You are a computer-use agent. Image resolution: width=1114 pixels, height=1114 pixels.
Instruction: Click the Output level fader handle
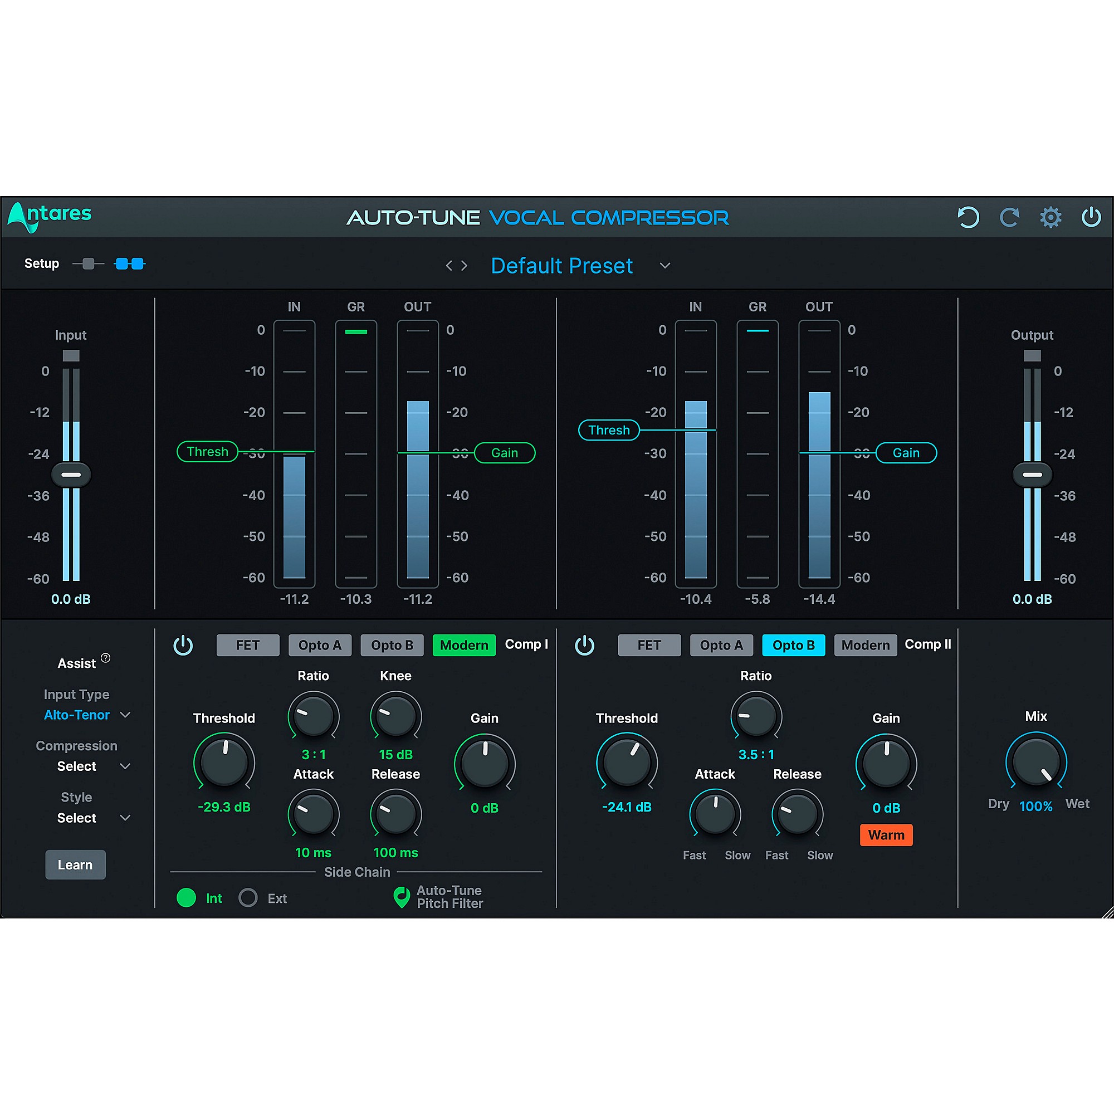click(x=1032, y=475)
